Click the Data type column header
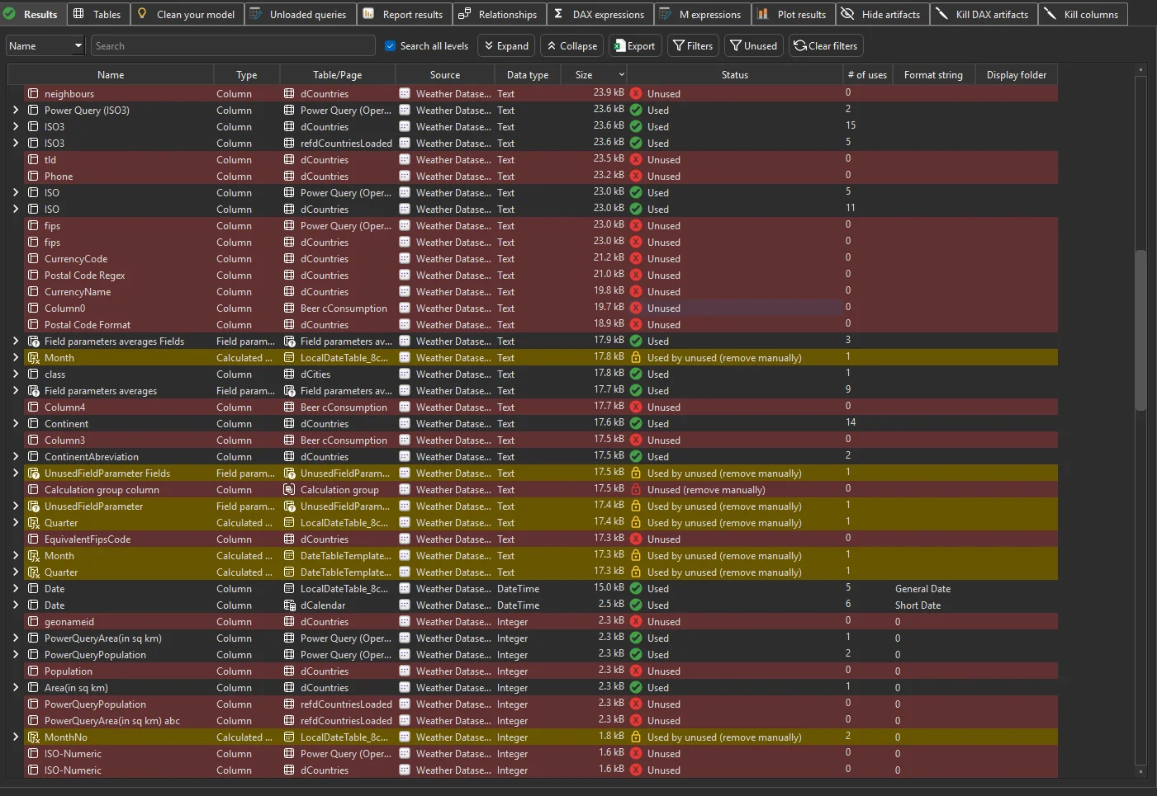 click(528, 75)
